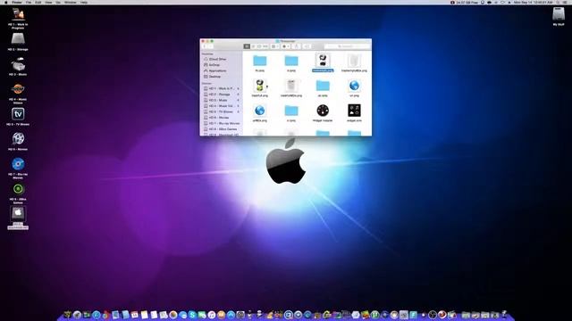Switch Finder to icon view
This screenshot has width=572, height=321.
tap(247, 46)
